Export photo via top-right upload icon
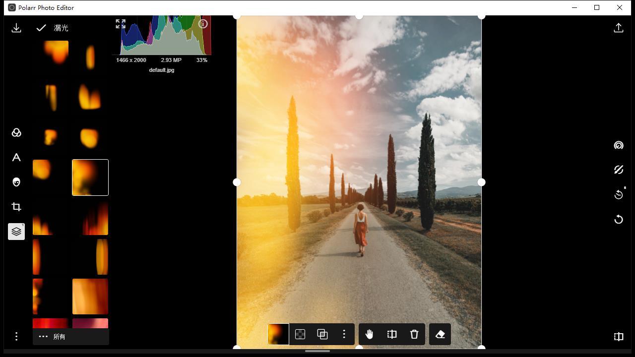The width and height of the screenshot is (635, 357). 619,28
